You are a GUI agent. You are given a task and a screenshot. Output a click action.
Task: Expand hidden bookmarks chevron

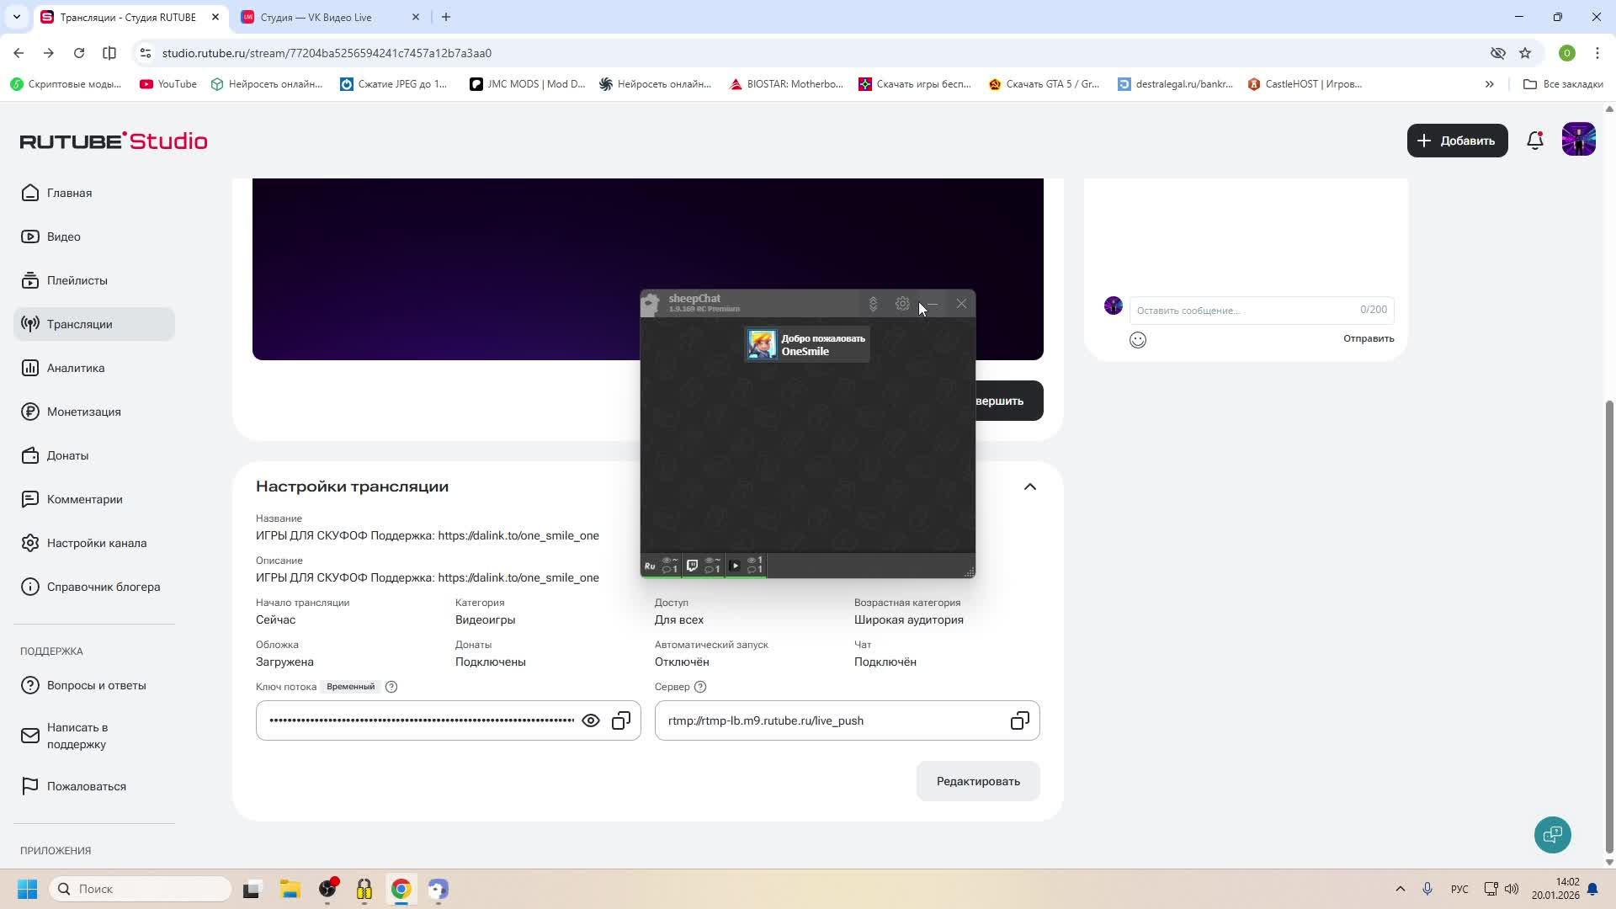click(x=1489, y=84)
